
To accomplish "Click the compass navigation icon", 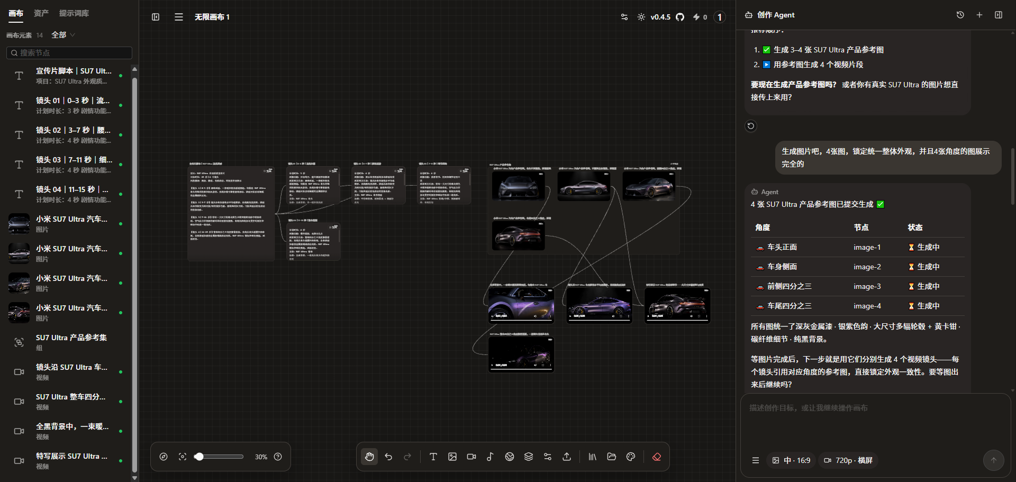I will point(164,457).
